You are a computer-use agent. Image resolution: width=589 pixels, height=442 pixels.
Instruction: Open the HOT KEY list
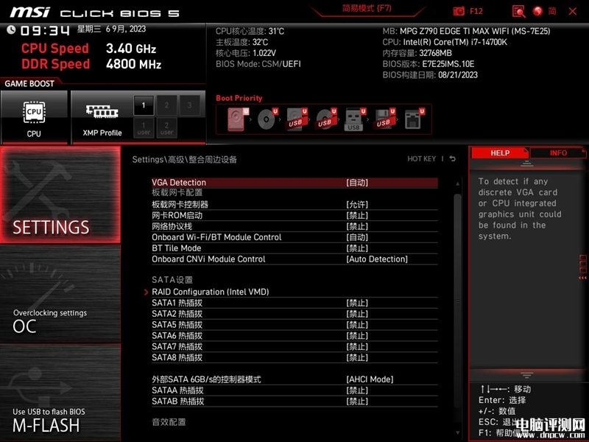pos(421,159)
